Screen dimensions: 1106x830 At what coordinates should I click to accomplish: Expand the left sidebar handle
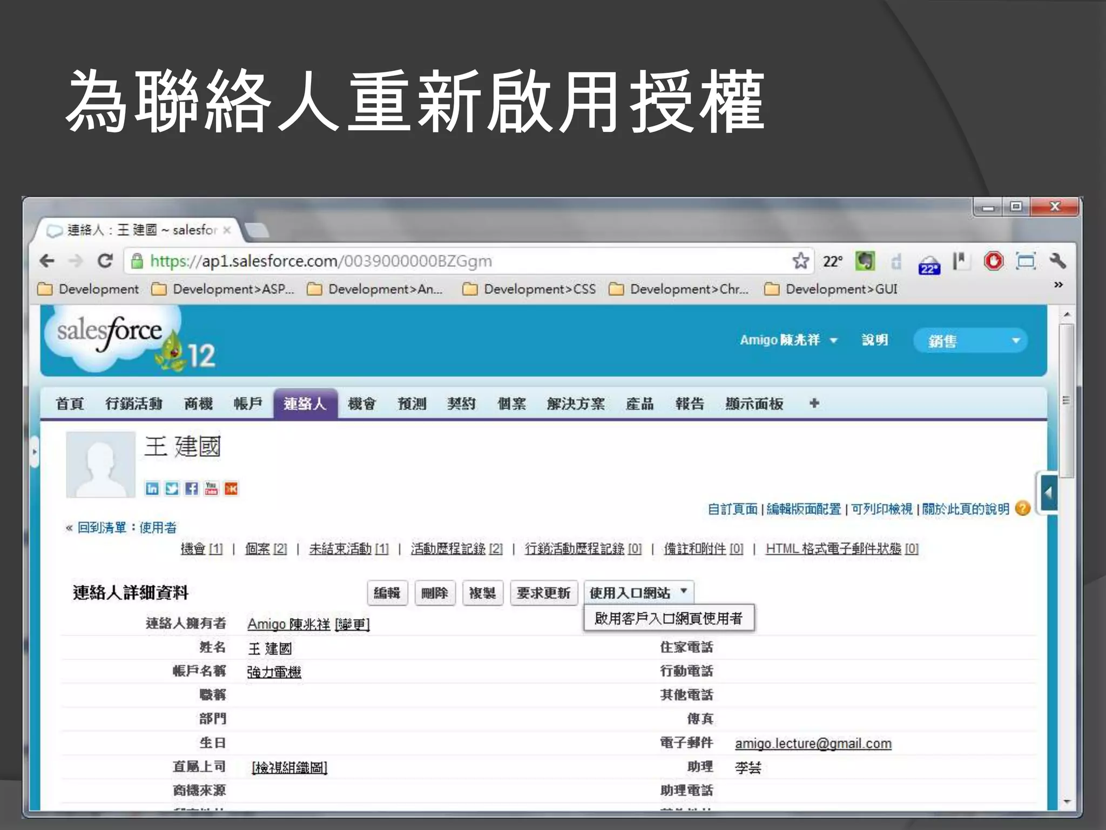(x=35, y=451)
